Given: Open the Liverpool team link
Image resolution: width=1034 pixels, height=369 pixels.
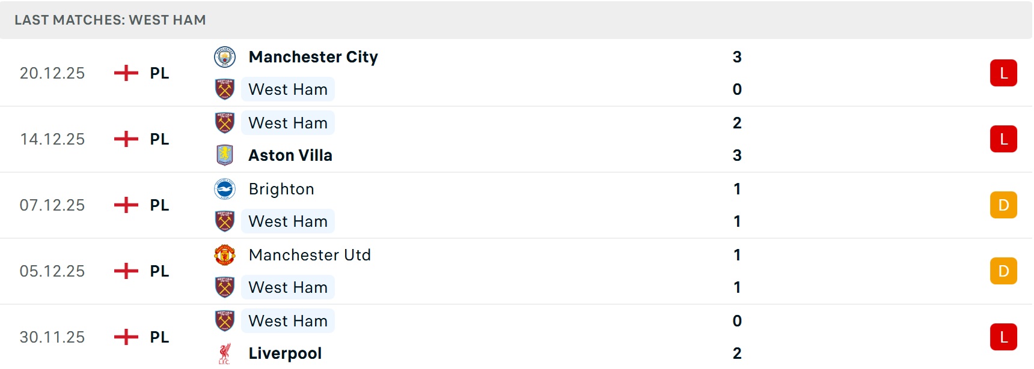Looking at the screenshot, I should (285, 353).
